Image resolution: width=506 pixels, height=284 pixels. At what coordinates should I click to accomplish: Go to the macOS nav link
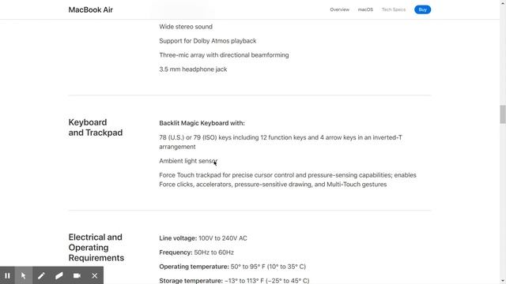(x=365, y=9)
